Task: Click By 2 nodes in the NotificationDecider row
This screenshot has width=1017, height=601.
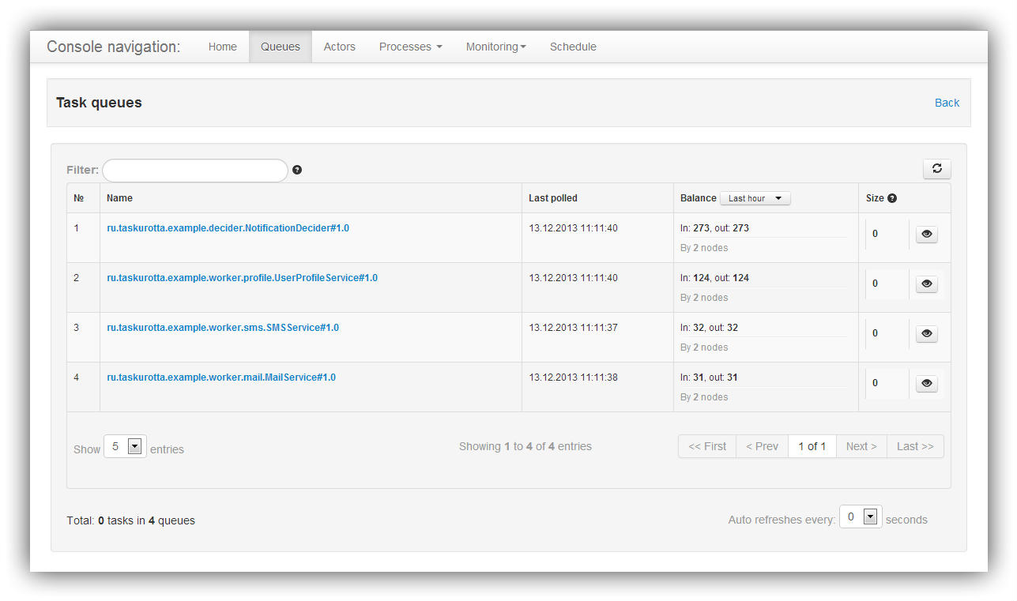Action: [704, 248]
